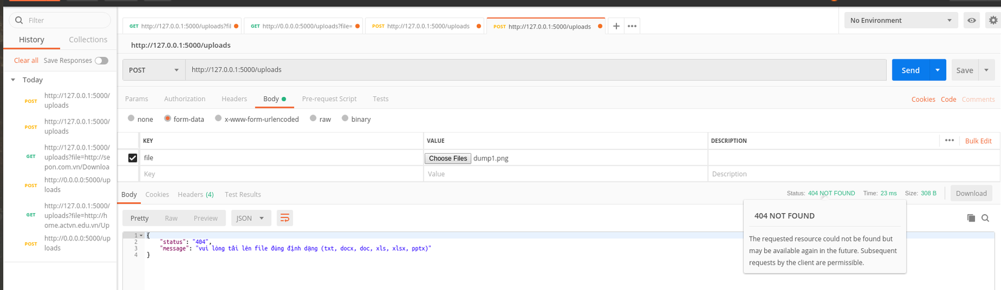Open the key-value column options ellipsis
The height and width of the screenshot is (290, 1001).
click(949, 140)
